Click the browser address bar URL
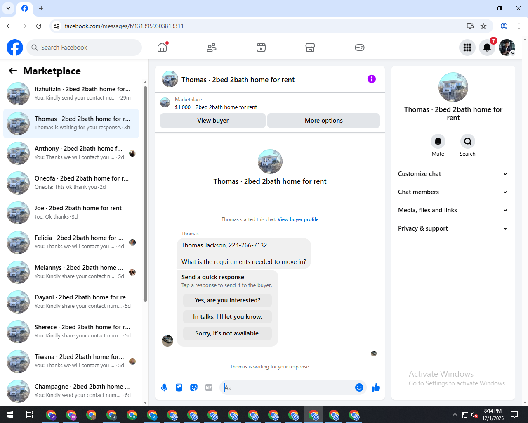528x423 pixels. (124, 26)
